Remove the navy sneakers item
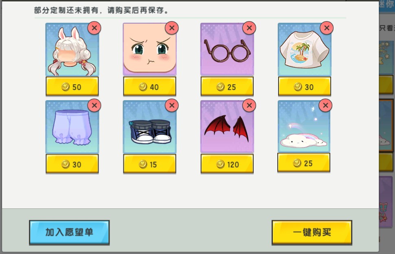The image size is (395, 254). point(172,105)
